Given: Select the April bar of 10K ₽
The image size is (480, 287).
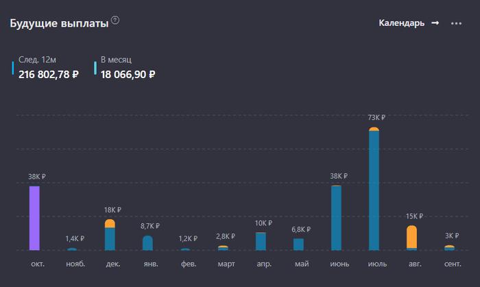Looking at the screenshot, I should click(261, 242).
